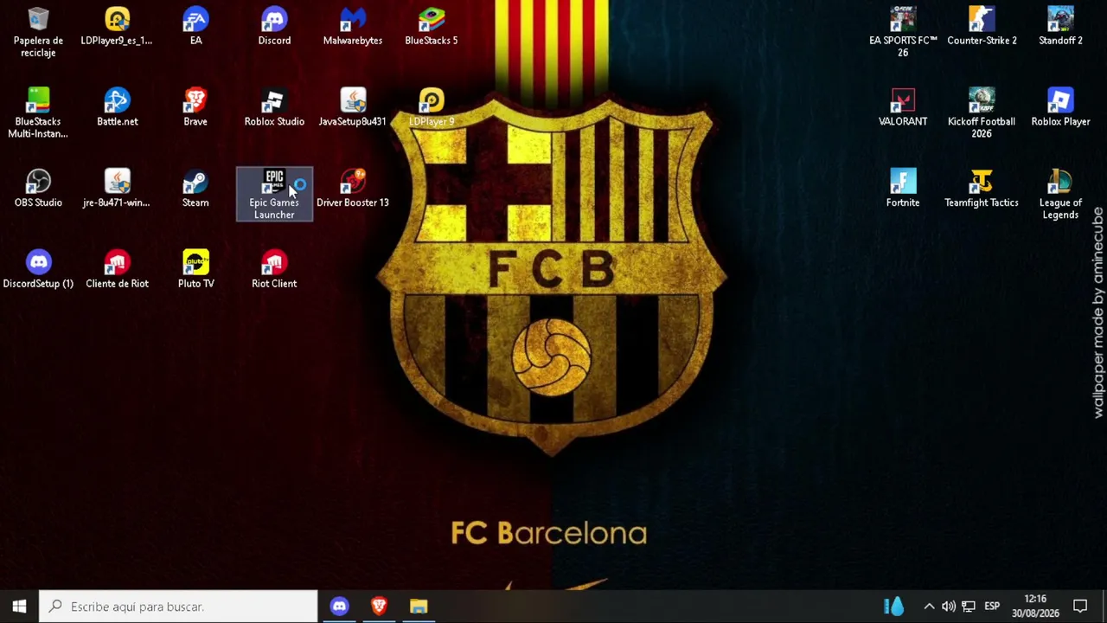The width and height of the screenshot is (1107, 623).
Task: Launch Brave from the taskbar
Action: click(379, 607)
